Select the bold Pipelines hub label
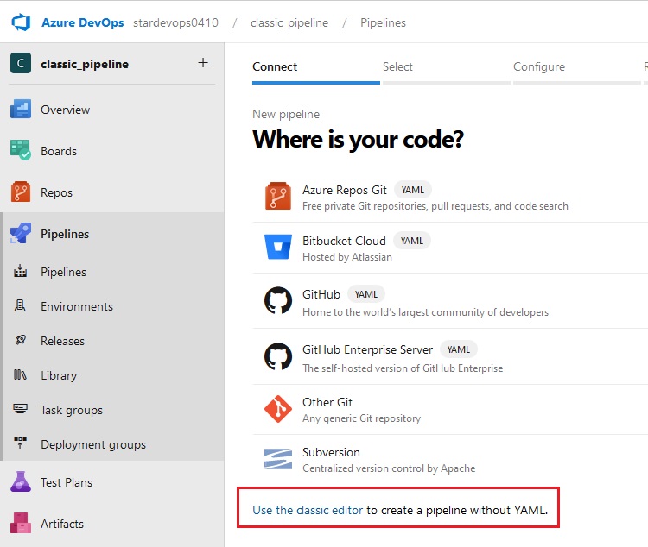Image resolution: width=648 pixels, height=547 pixels. (65, 234)
